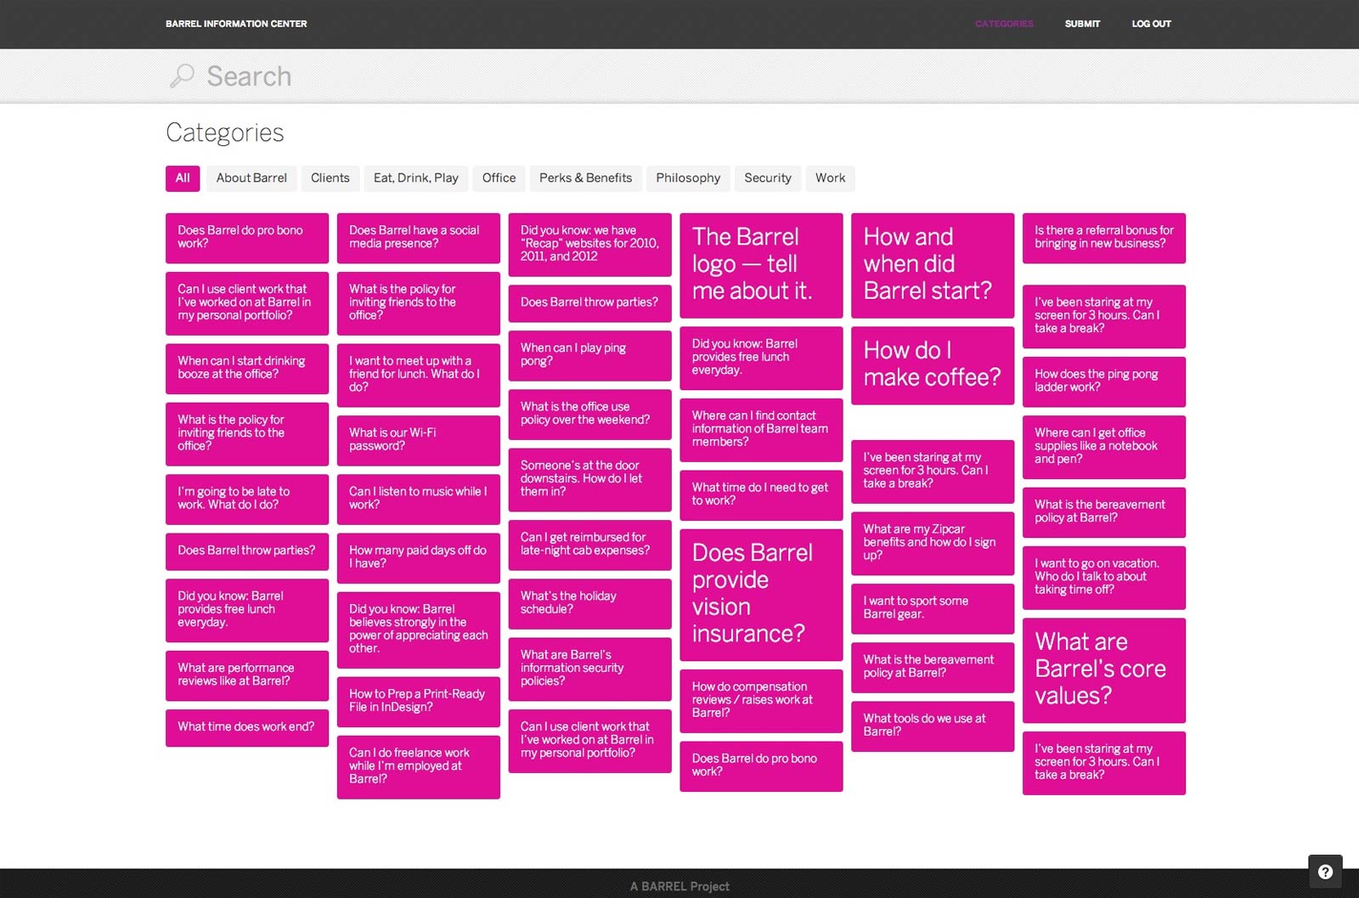
Task: Open 'Where can I get office supplies' card
Action: tap(1104, 447)
